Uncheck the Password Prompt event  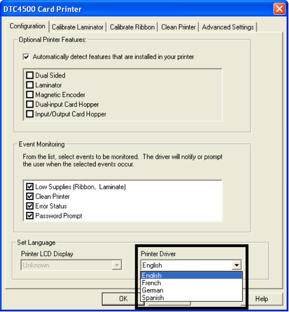tap(30, 216)
